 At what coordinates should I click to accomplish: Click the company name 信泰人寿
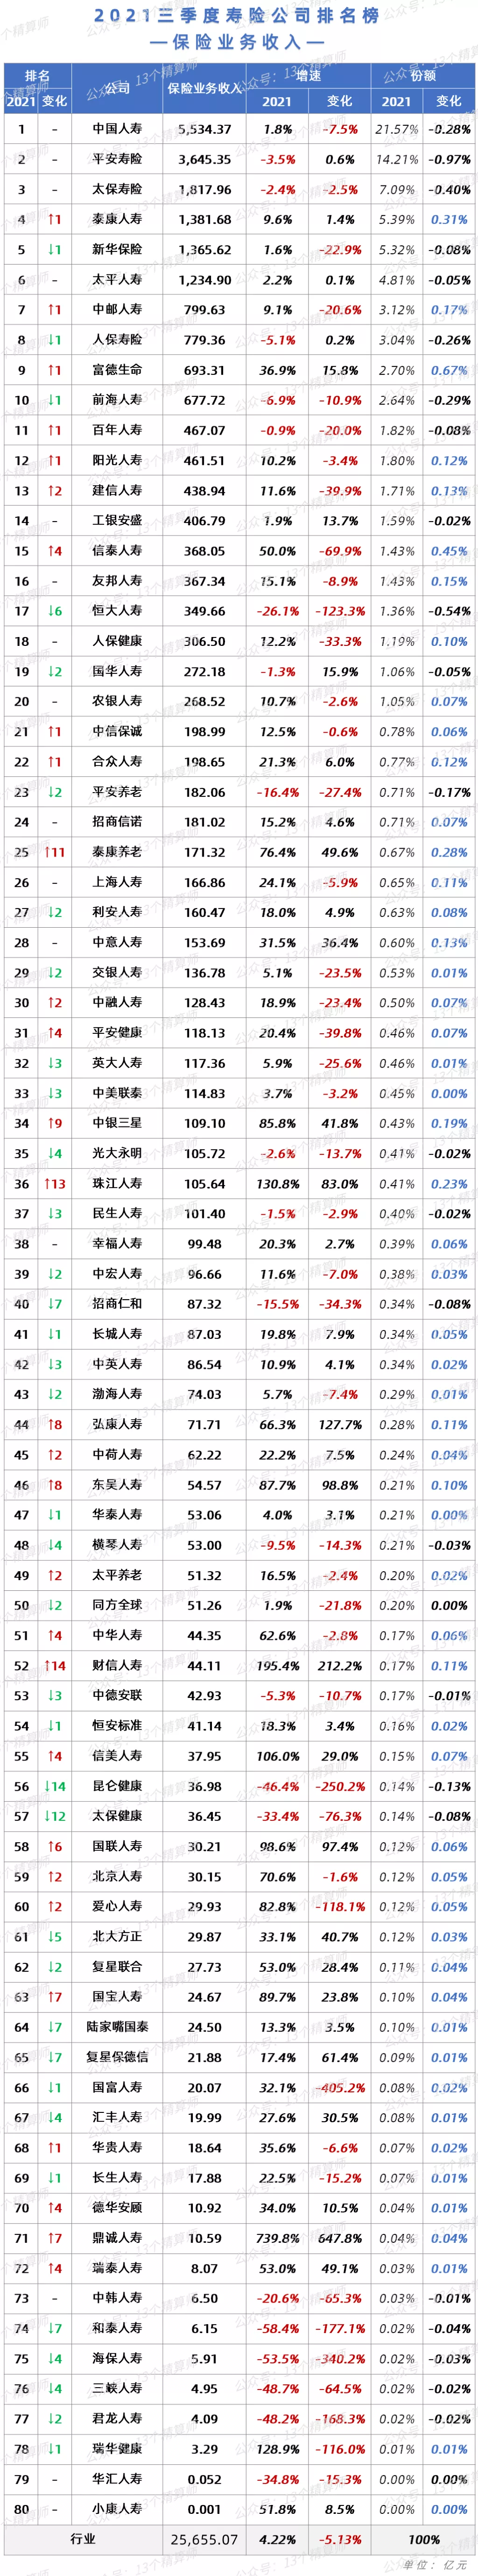click(x=118, y=551)
